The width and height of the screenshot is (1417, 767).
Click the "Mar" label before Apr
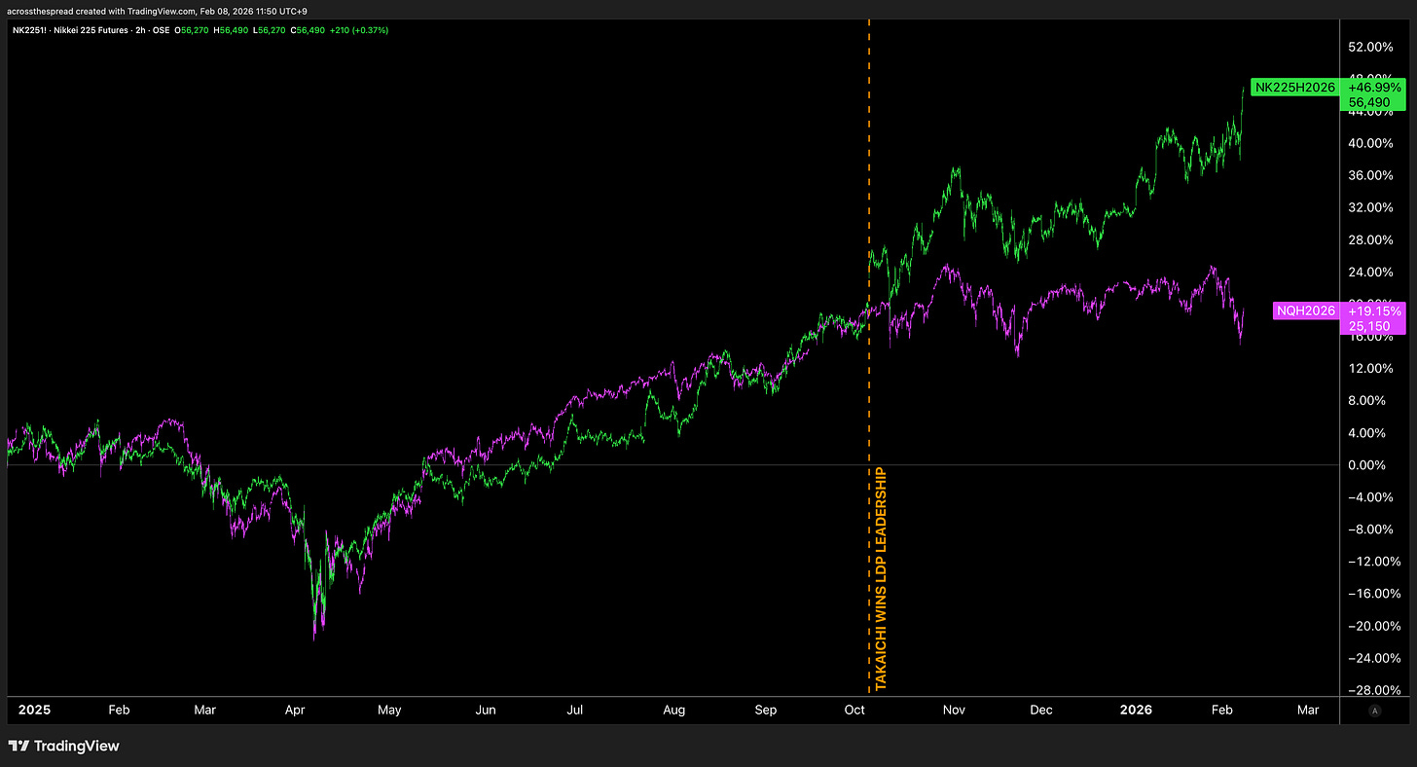[205, 711]
